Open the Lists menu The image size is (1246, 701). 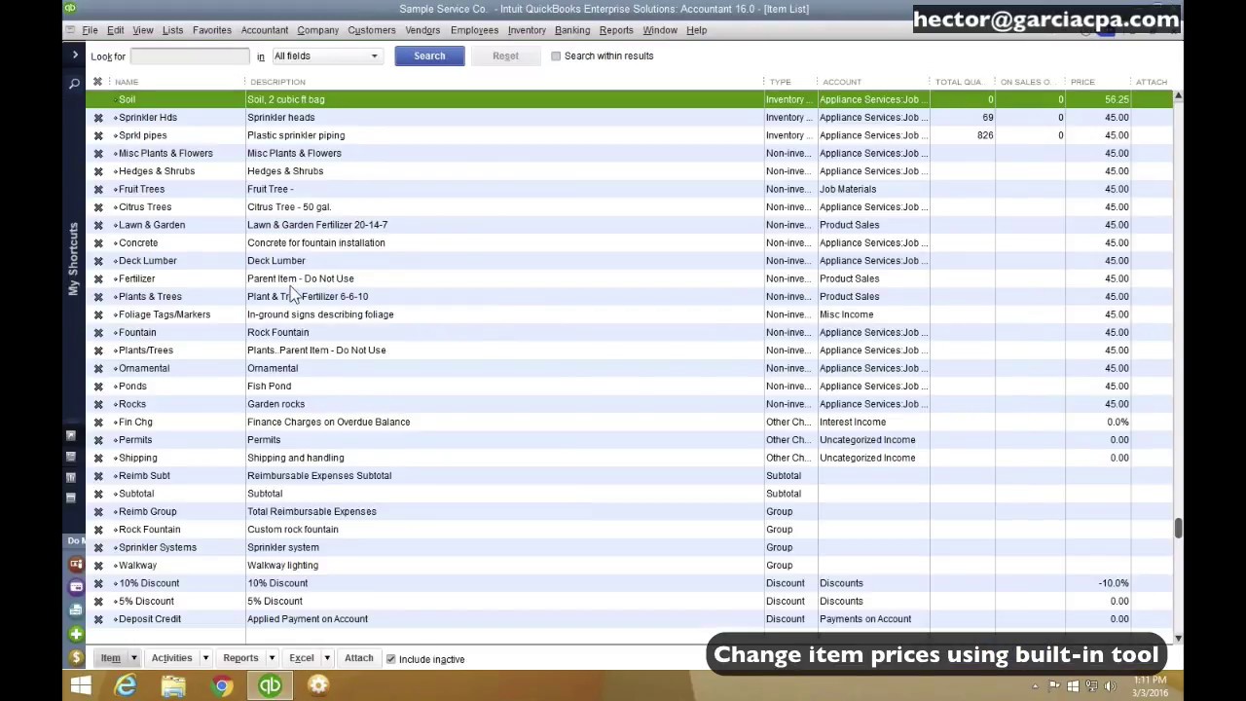click(x=172, y=30)
